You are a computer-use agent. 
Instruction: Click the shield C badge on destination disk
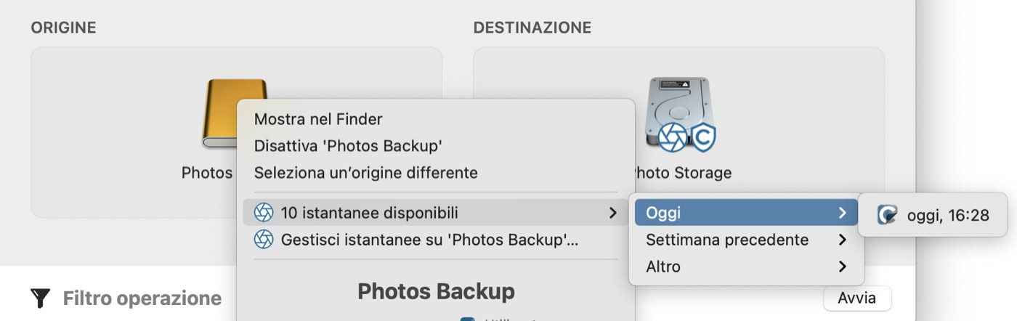(702, 137)
